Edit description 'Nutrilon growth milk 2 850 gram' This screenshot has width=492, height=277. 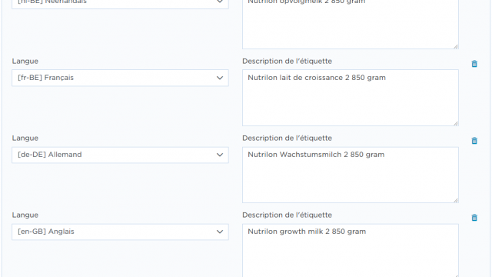[351, 250]
